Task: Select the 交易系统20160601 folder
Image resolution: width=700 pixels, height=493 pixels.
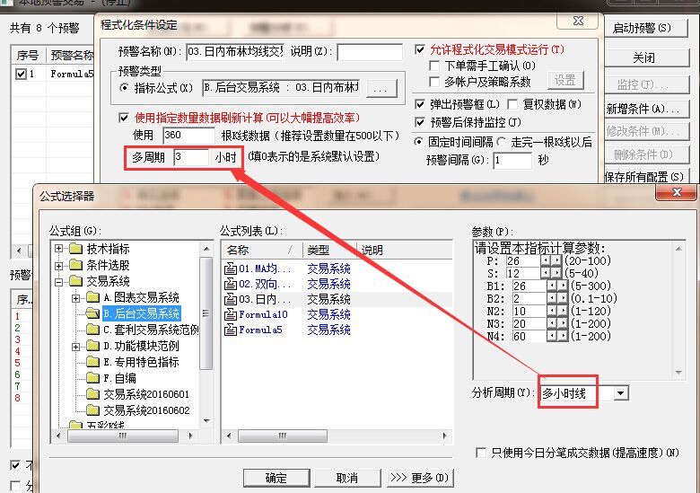Action: tap(93, 394)
